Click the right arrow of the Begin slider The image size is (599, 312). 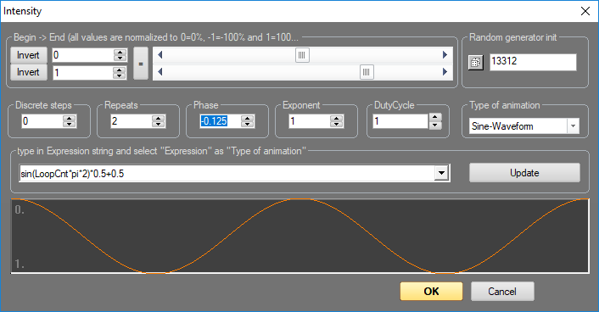[445, 55]
